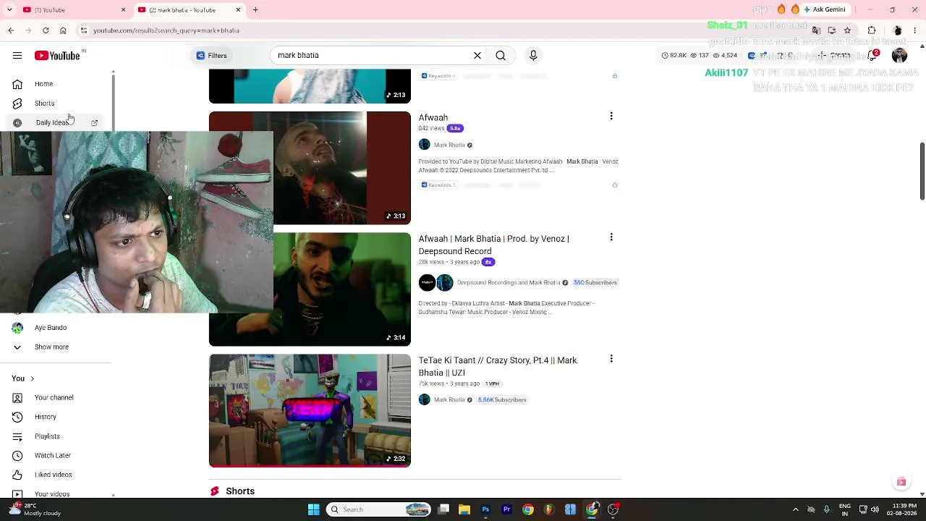Click the site information icon in address bar
Viewport: 926px width, 521px height.
tap(84, 30)
